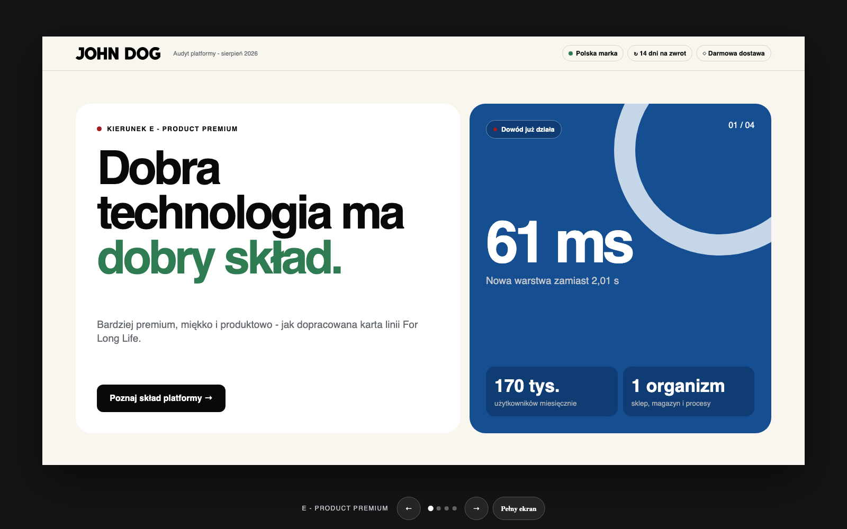Click the red dot beside KIERUNEK E
Image resolution: width=847 pixels, height=529 pixels.
pos(99,129)
